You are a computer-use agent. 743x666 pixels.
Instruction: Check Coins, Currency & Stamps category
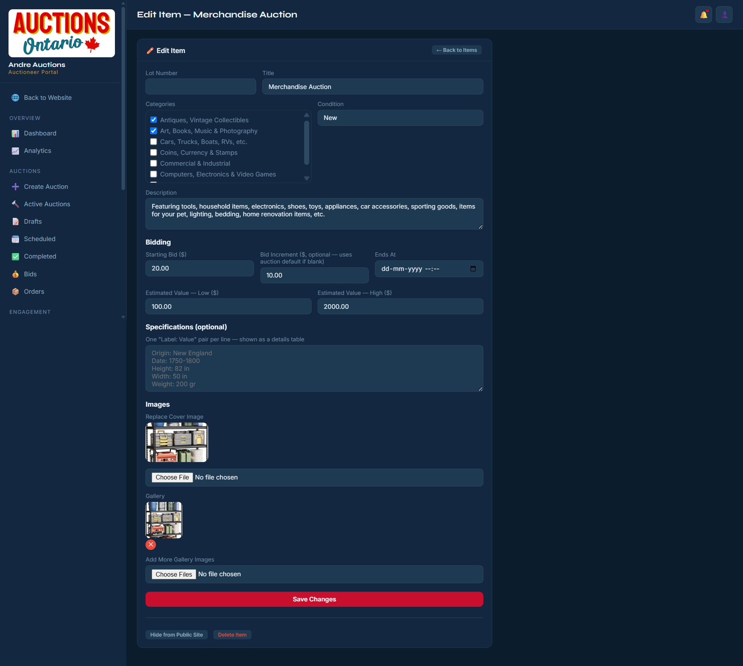coord(154,152)
